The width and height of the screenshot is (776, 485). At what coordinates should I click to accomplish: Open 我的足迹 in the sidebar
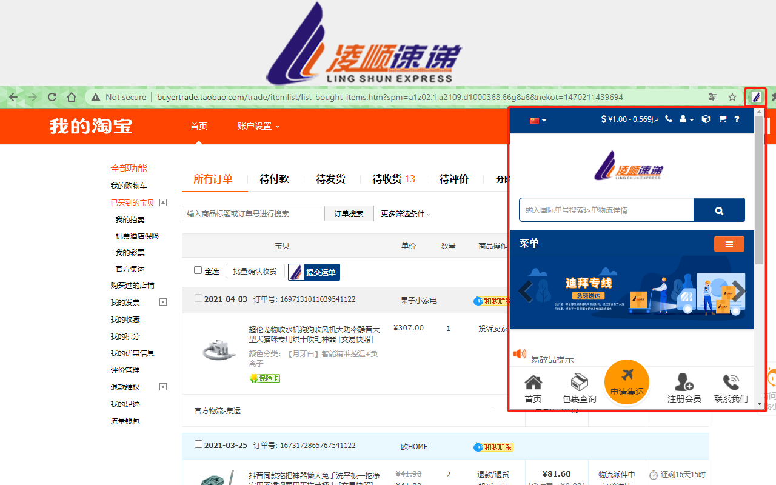click(x=125, y=404)
